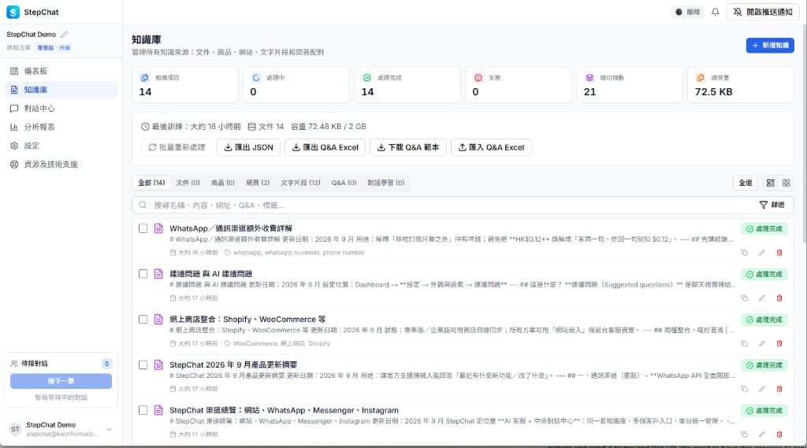Select the 對話學習 (0) tab
Screen dimensions: 807x448
[386, 183]
